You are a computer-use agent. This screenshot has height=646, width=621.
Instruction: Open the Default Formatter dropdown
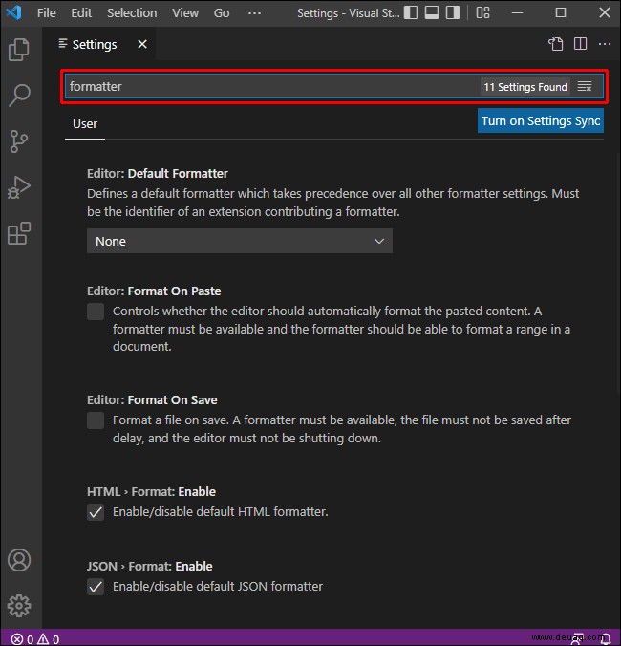[x=240, y=241]
